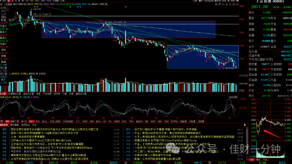Switch to the TRIX indicator
Screen dimensions: 292x164
tap(132, 121)
